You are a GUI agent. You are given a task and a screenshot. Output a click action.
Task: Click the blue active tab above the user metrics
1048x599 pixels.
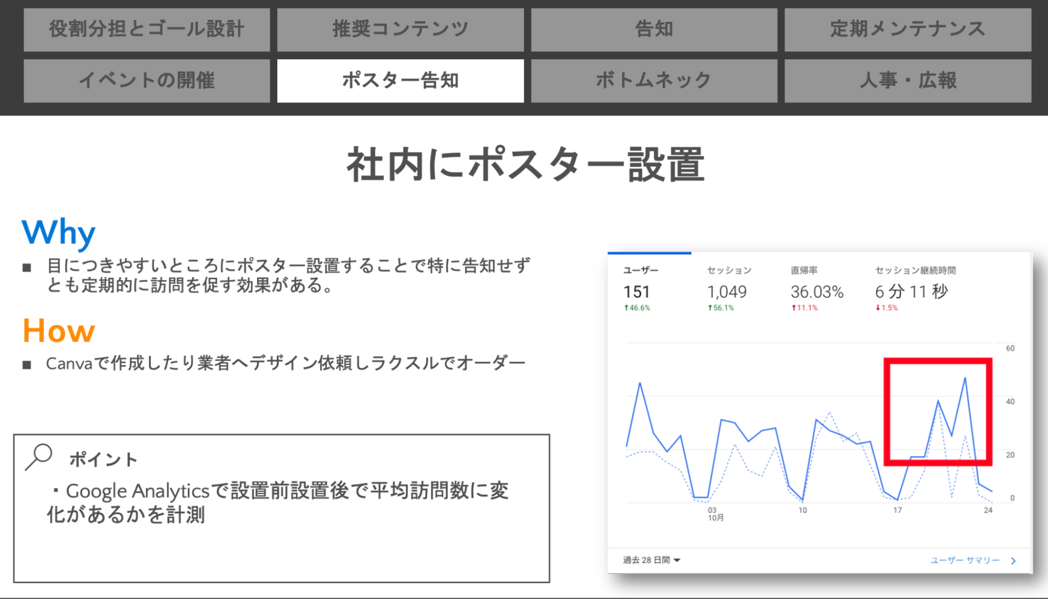649,252
